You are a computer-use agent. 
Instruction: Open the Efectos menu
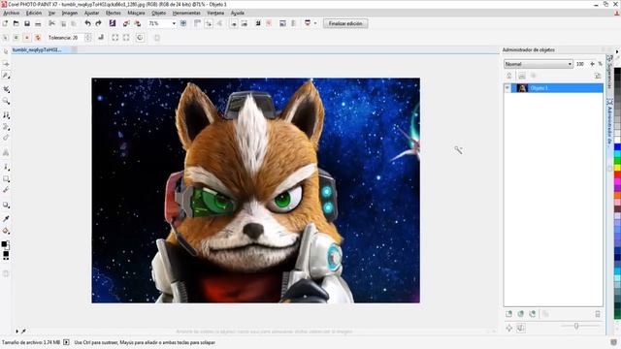coord(114,13)
